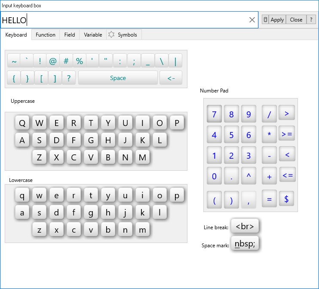Screen dimensions: 319x289
Task: Insert the question mark ? symbol key
Action: point(69,78)
